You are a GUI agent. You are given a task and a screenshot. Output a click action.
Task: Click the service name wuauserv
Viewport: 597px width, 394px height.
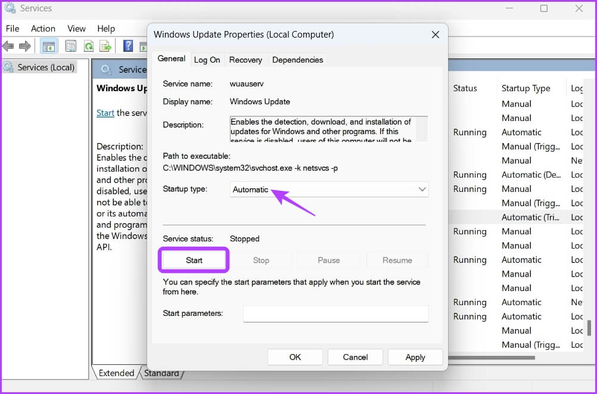[247, 84]
